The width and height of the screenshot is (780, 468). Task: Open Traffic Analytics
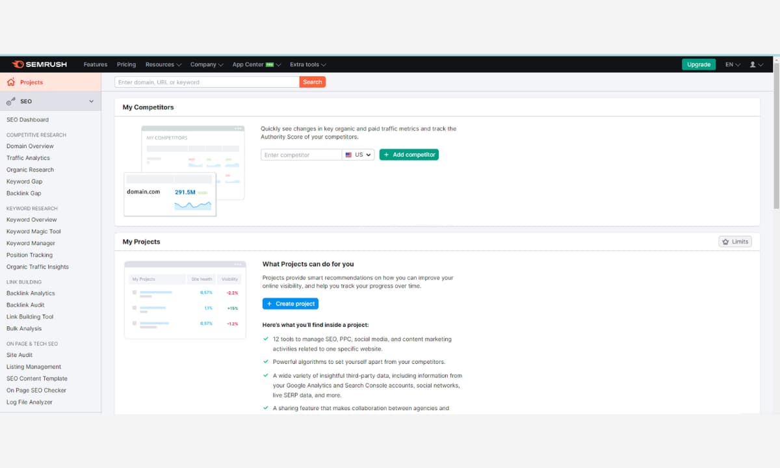click(x=28, y=158)
